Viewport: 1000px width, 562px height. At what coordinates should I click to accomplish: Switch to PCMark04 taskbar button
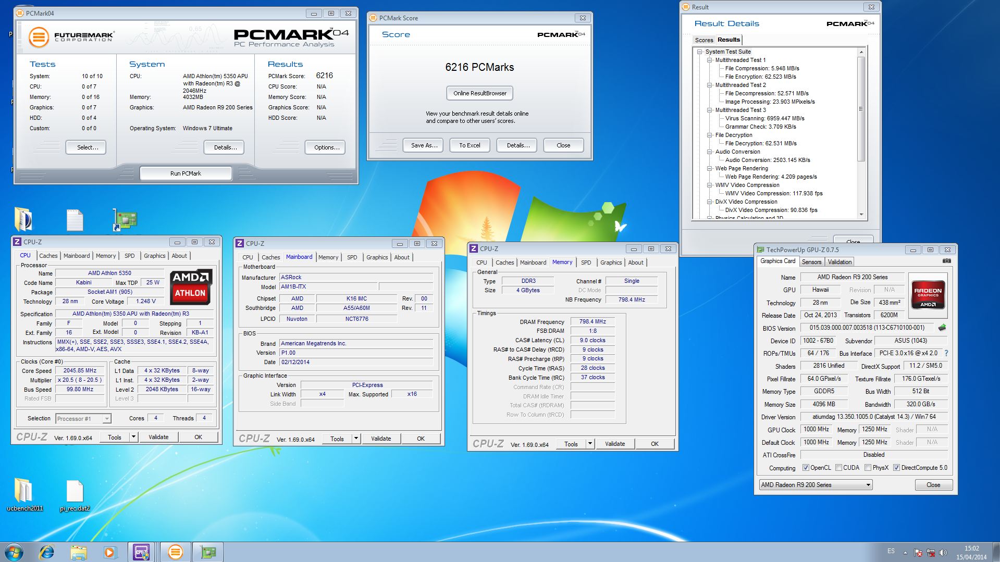176,552
